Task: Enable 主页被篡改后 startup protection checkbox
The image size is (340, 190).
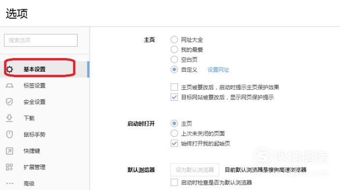Action: tap(174, 87)
